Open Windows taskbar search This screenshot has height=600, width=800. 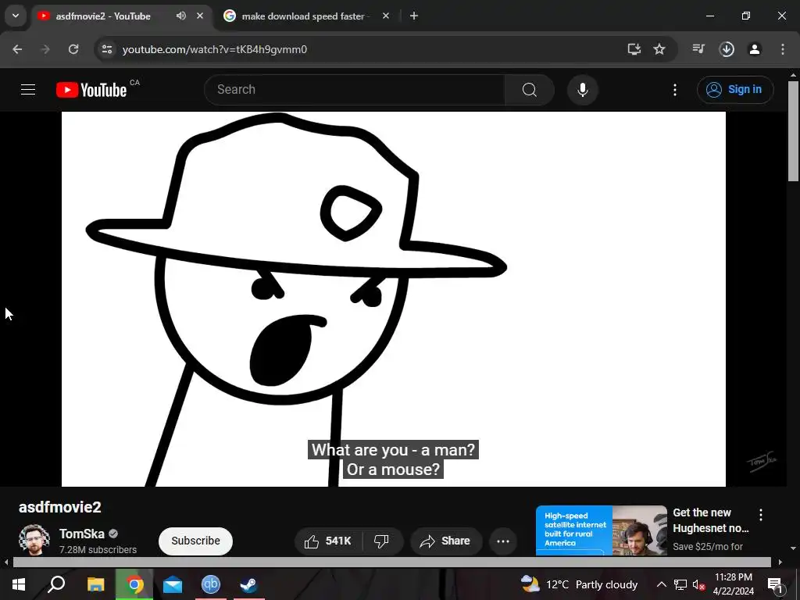[56, 584]
